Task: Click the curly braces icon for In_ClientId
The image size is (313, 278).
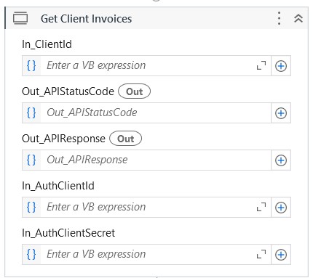Action: click(x=31, y=65)
